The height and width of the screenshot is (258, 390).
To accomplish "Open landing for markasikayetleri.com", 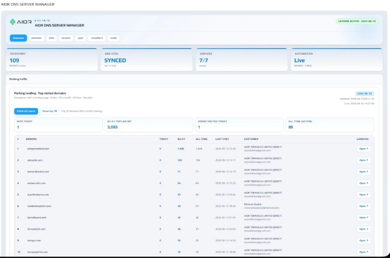I will 364,206.
